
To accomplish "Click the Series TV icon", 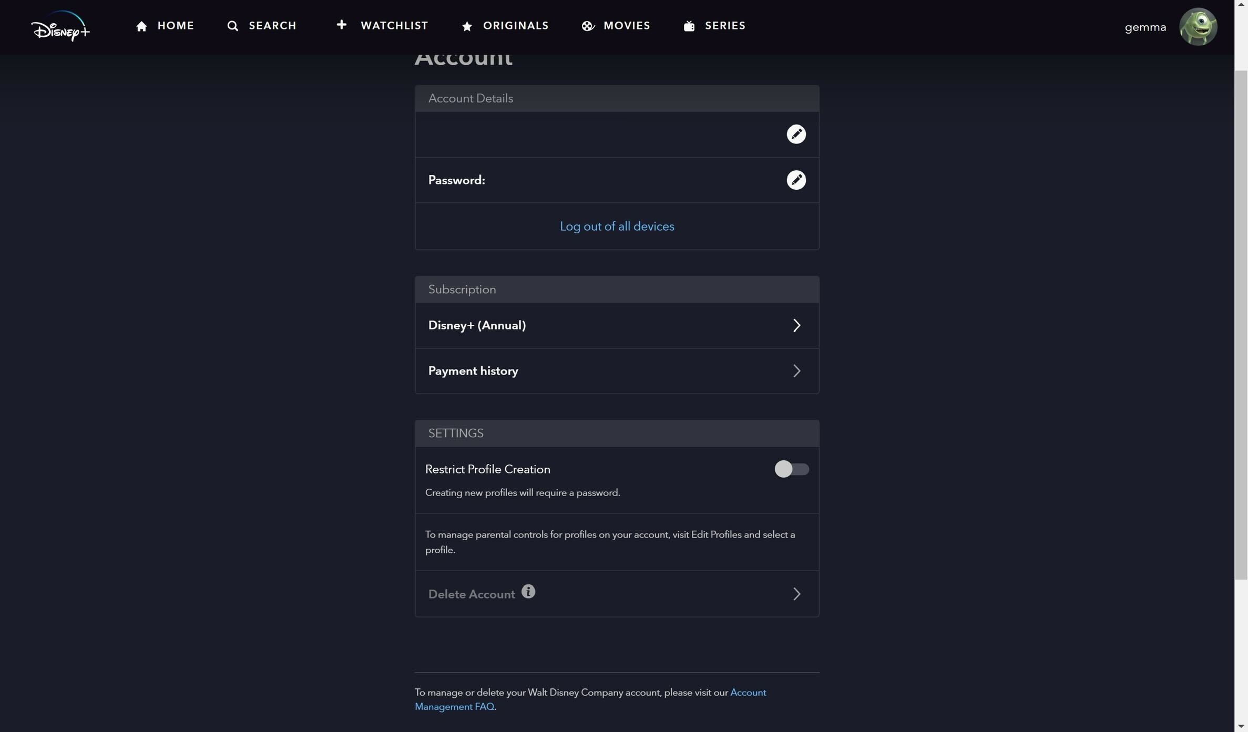I will [689, 26].
